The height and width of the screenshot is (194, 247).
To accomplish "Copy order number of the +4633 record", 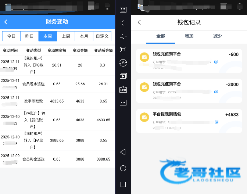I will pos(216,122).
